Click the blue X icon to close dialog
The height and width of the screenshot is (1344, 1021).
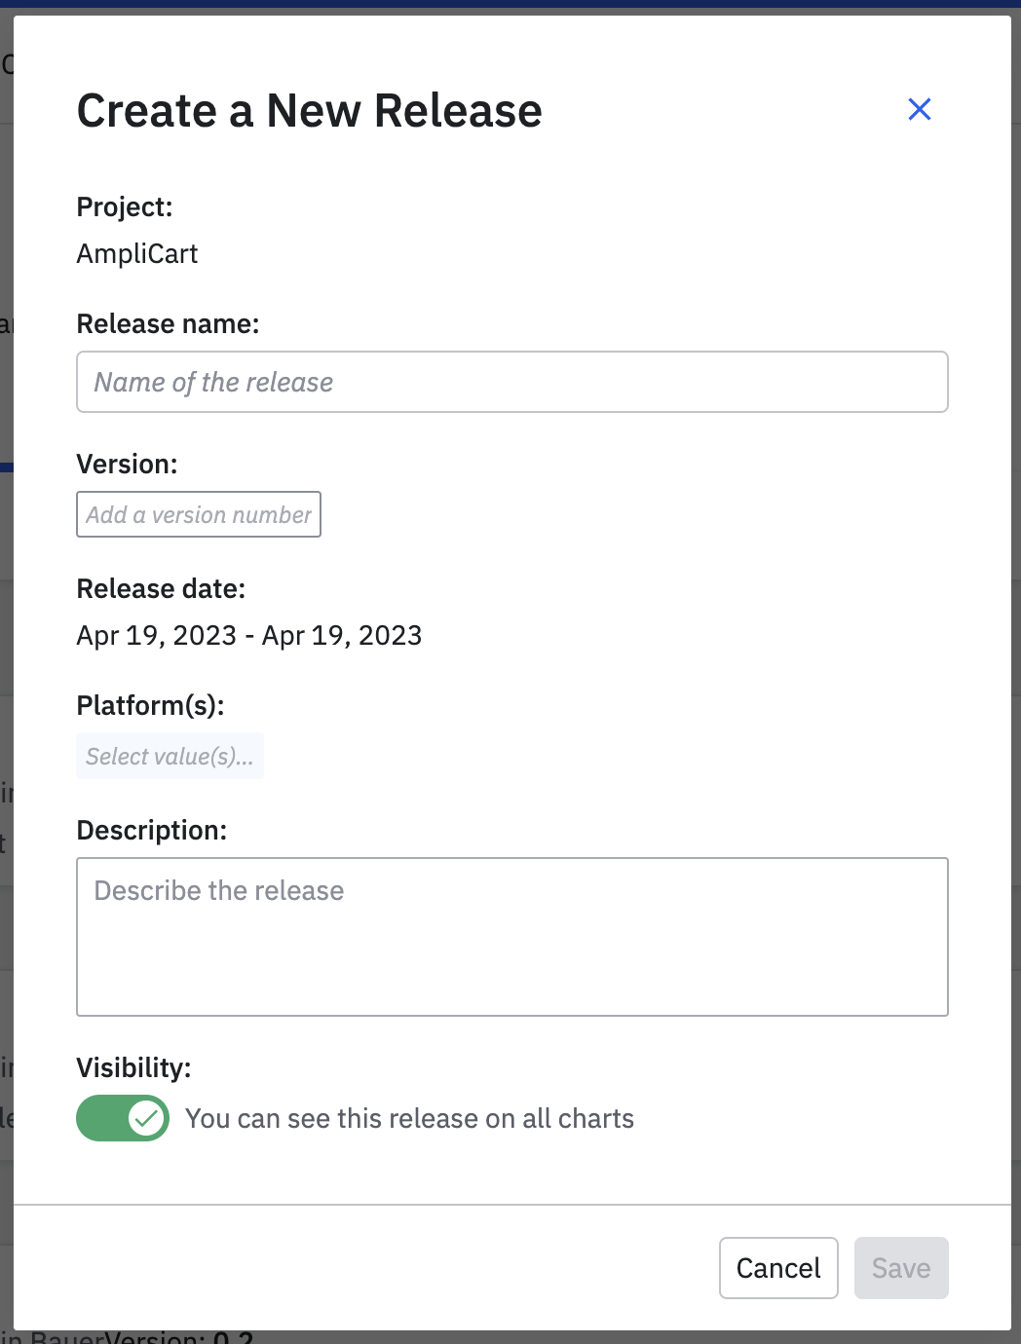pyautogui.click(x=919, y=109)
